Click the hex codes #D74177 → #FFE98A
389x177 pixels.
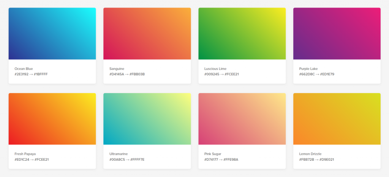[221, 160]
